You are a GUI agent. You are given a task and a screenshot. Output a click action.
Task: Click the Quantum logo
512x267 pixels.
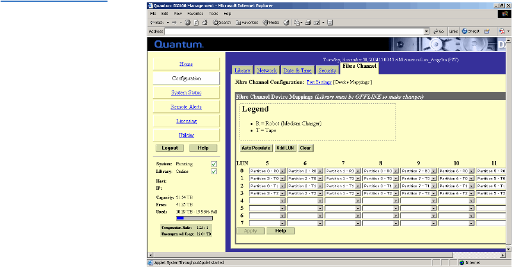[179, 45]
